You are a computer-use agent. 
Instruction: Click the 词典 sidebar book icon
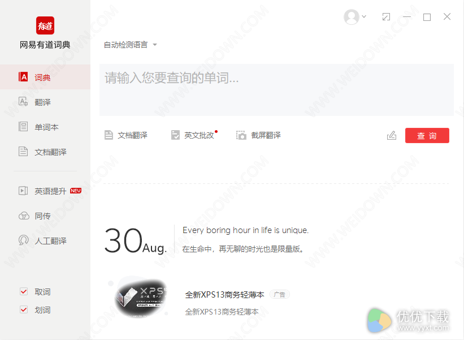click(x=23, y=77)
